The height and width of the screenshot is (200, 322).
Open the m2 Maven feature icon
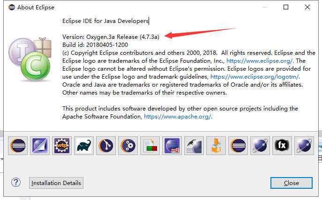[x=172, y=146]
